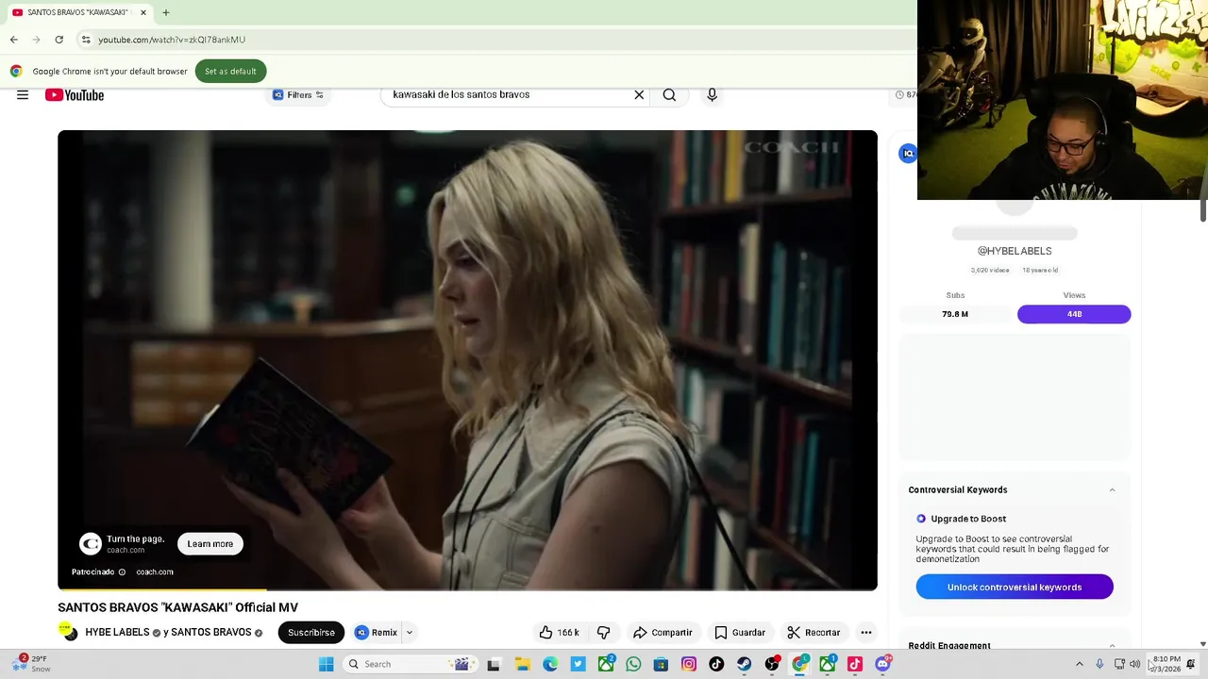Open the volume speaker tray icon
The width and height of the screenshot is (1208, 679).
1135,664
